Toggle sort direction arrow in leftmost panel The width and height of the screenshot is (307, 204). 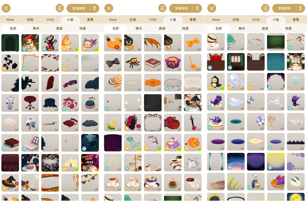[95, 8]
